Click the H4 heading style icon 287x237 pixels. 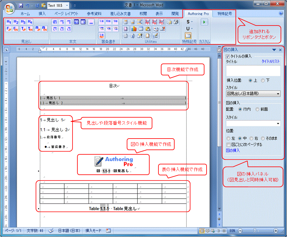(30, 22)
